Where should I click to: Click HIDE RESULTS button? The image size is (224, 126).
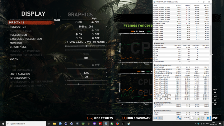pos(100,118)
